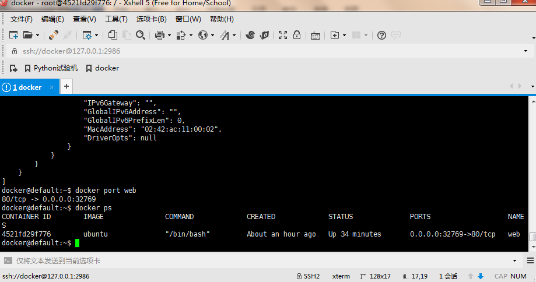Open the docker bookmark link

103,68
